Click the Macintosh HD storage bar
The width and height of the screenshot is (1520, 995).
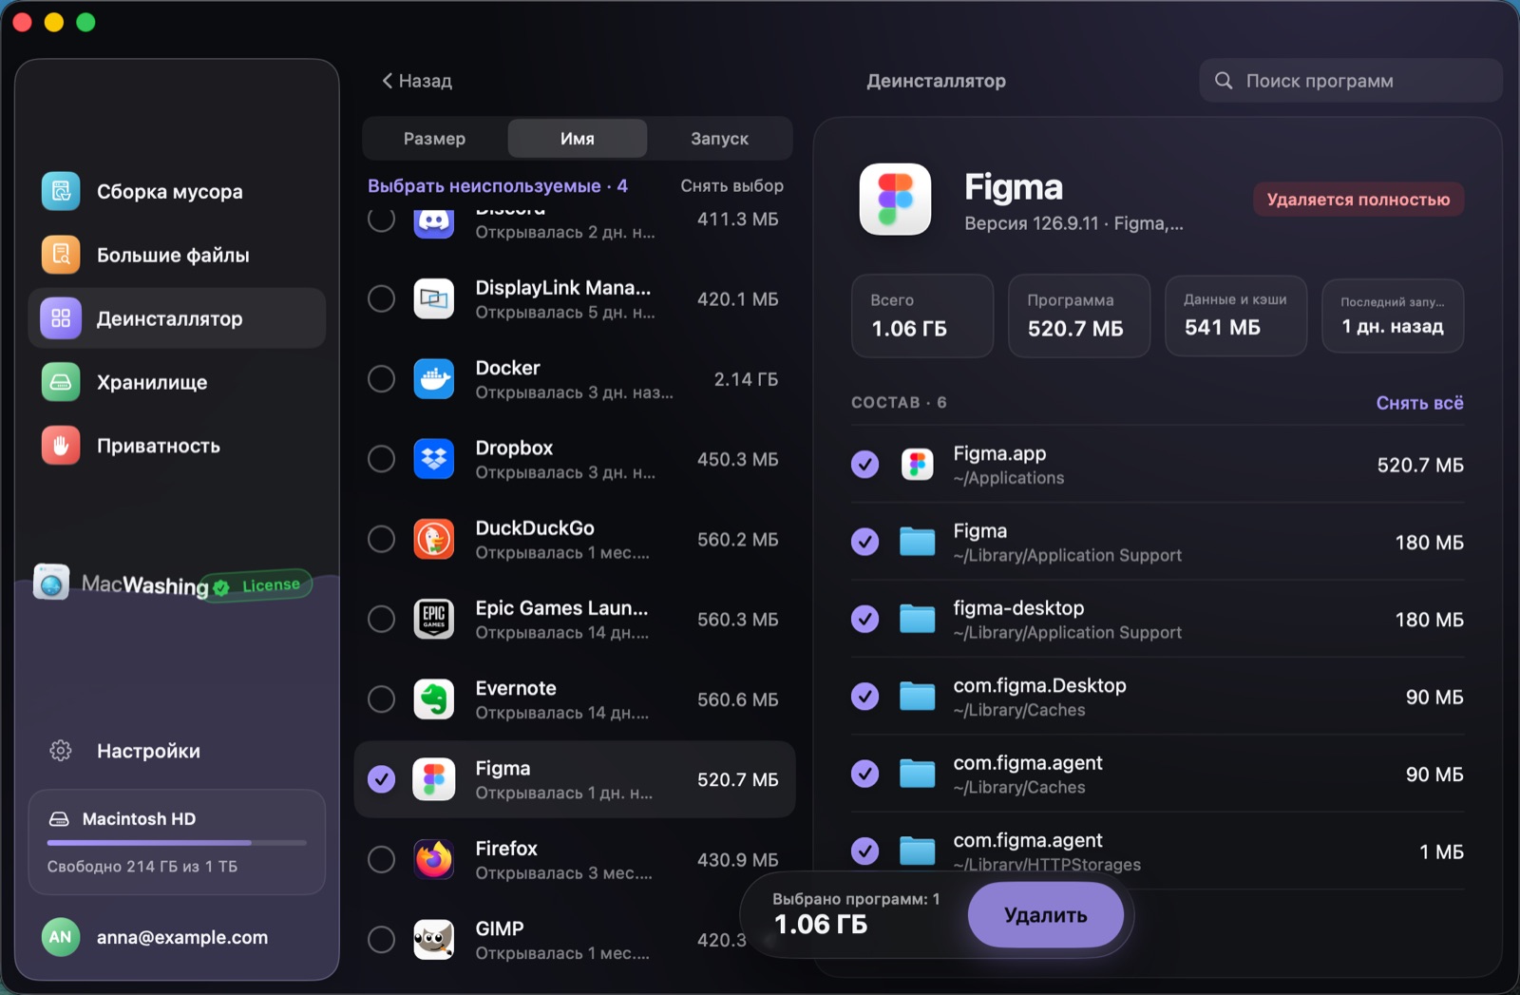pyautogui.click(x=177, y=842)
